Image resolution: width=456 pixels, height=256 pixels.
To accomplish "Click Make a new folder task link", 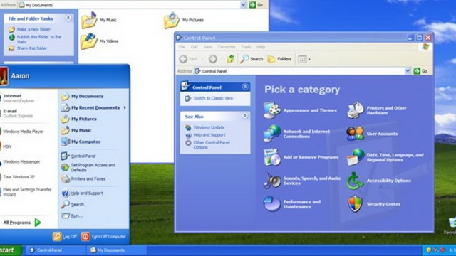I will 33,29.
